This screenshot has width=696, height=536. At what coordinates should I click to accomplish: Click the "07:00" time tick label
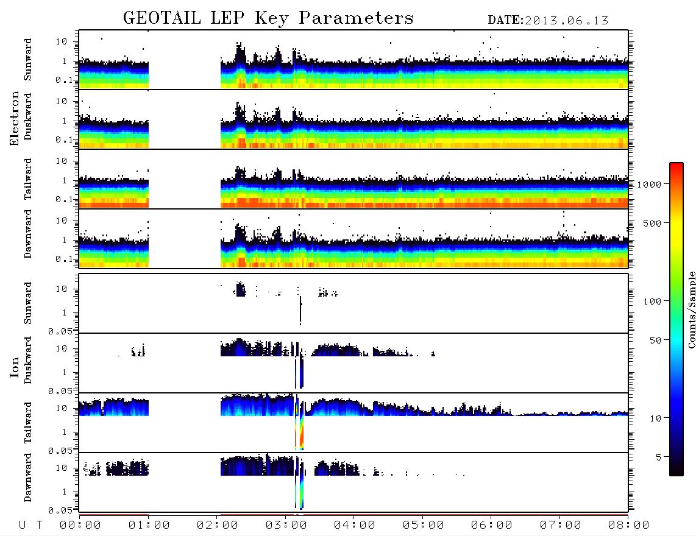[x=561, y=525]
